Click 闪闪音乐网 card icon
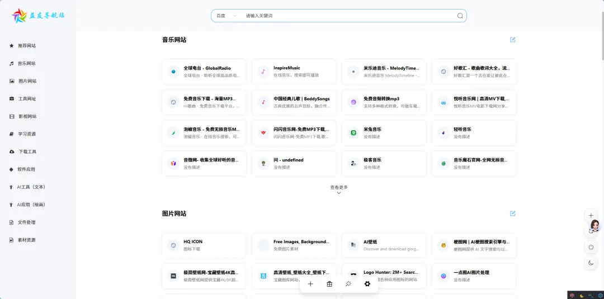 click(x=263, y=133)
